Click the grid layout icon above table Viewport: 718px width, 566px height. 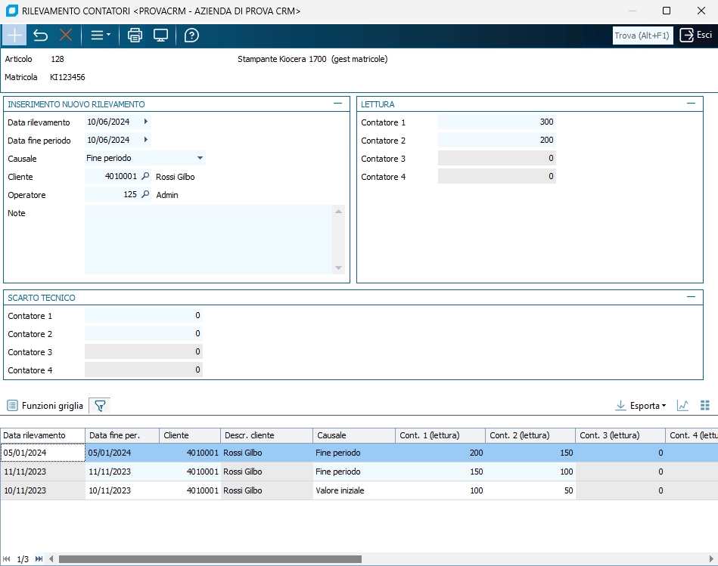pyautogui.click(x=705, y=406)
